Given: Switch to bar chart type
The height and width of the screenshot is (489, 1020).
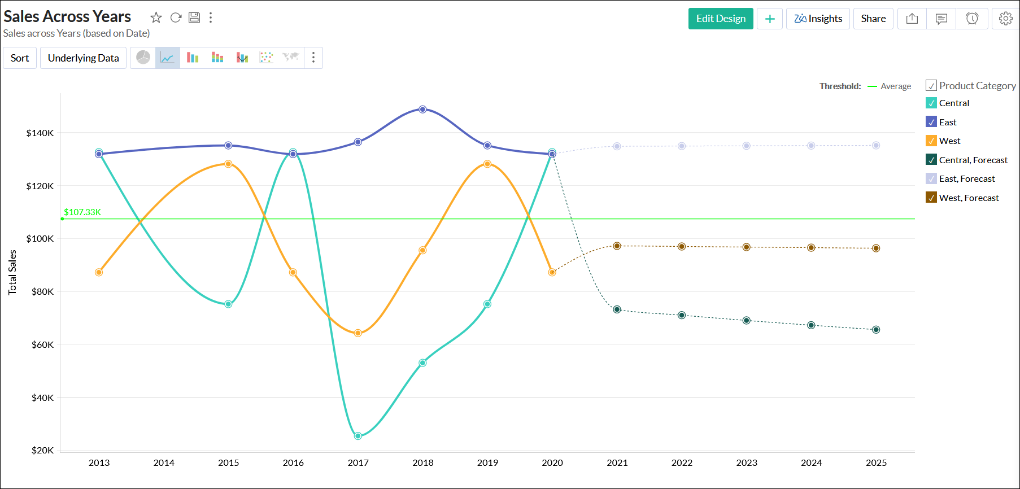Looking at the screenshot, I should pyautogui.click(x=193, y=58).
